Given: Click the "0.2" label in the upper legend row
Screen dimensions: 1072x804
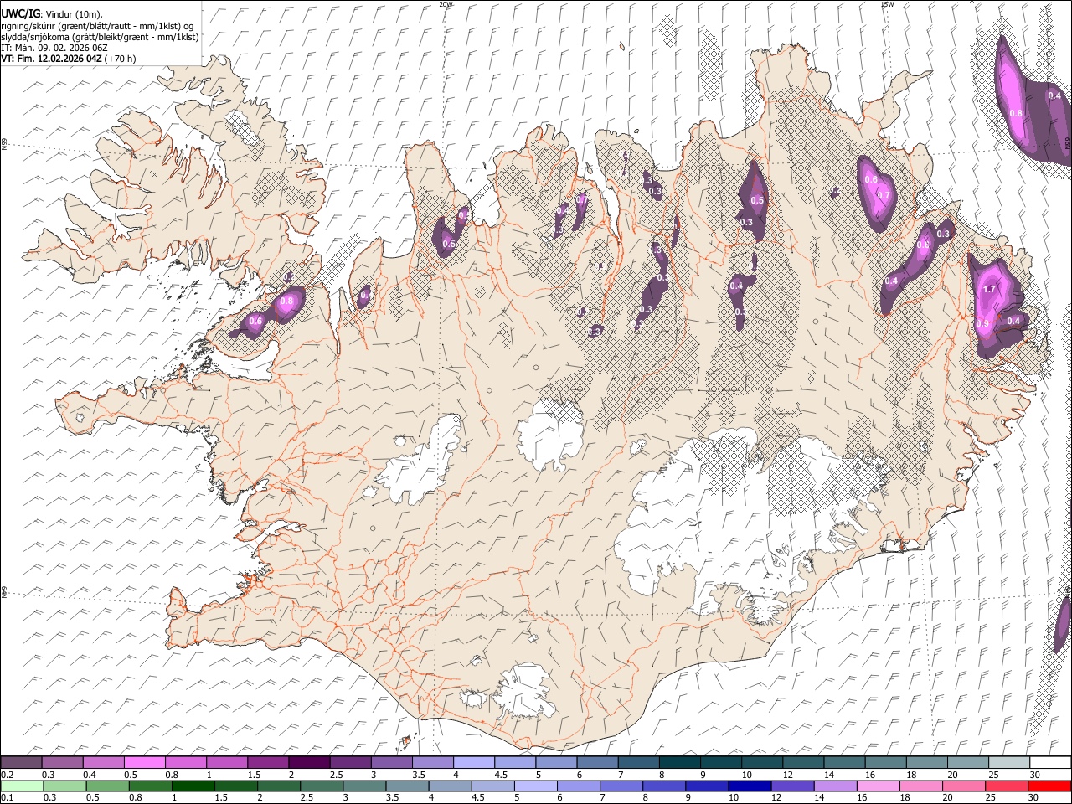Looking at the screenshot, I should tap(8, 774).
